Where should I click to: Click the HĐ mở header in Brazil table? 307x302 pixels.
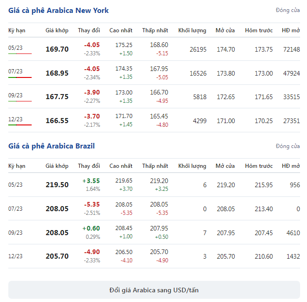click(291, 166)
